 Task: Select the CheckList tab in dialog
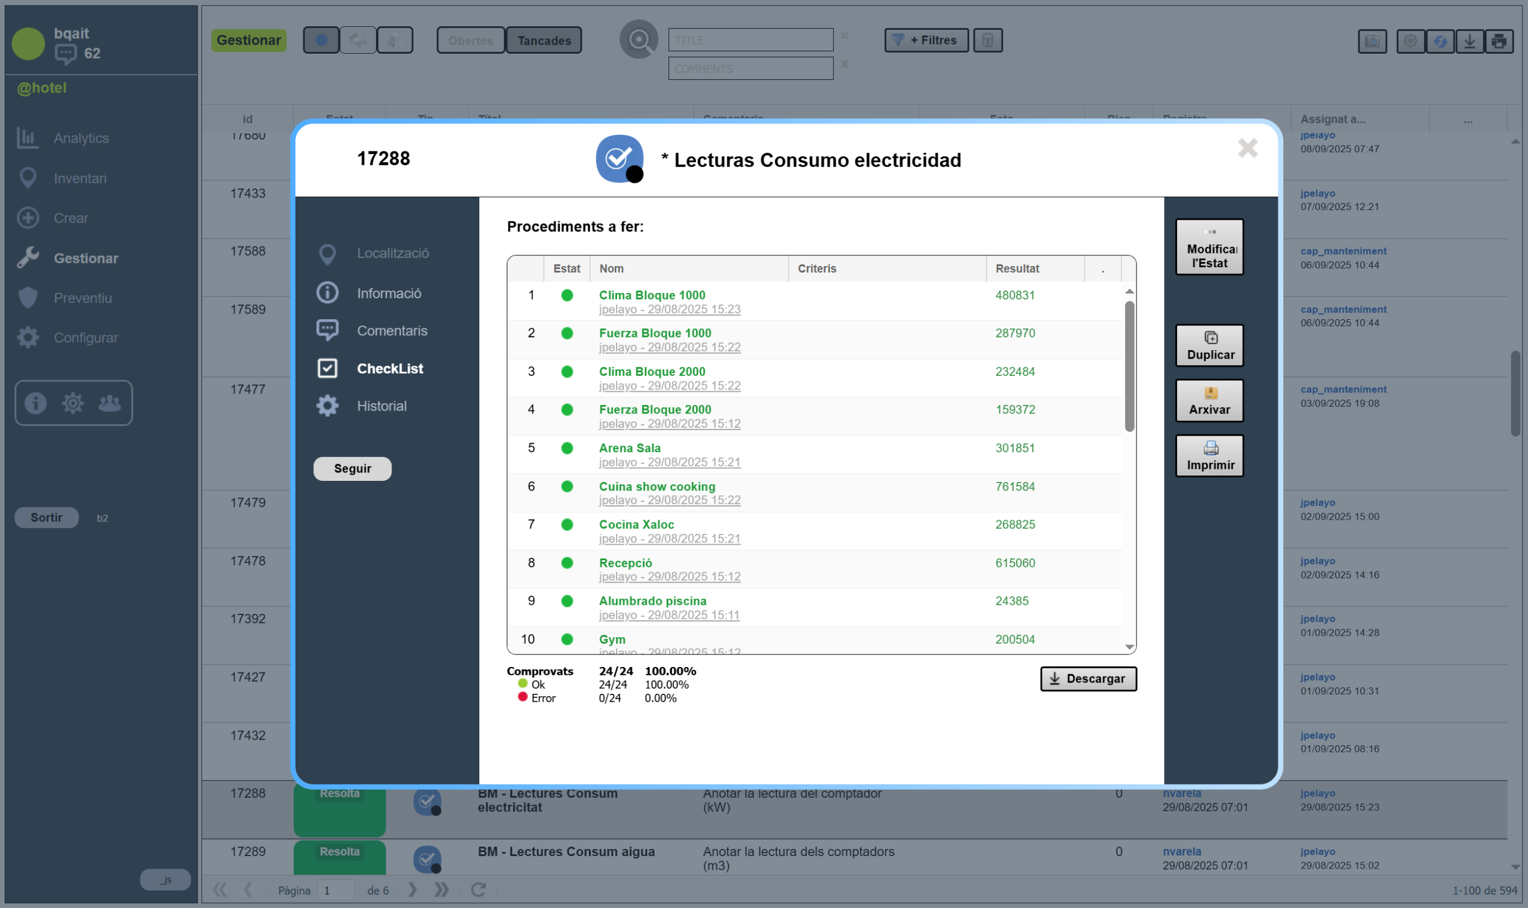[389, 368]
